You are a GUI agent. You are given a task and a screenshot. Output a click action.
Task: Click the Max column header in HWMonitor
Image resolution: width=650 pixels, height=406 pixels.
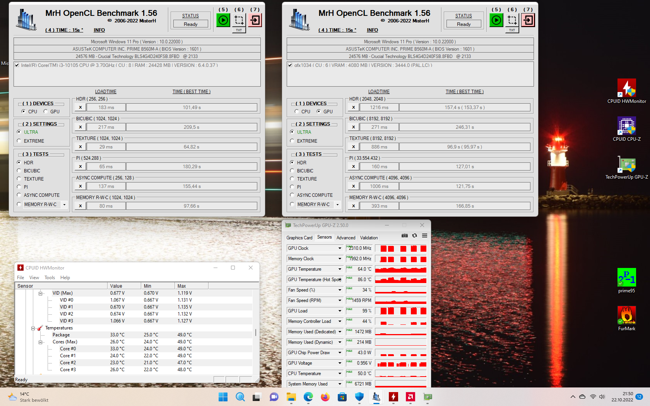click(x=191, y=286)
